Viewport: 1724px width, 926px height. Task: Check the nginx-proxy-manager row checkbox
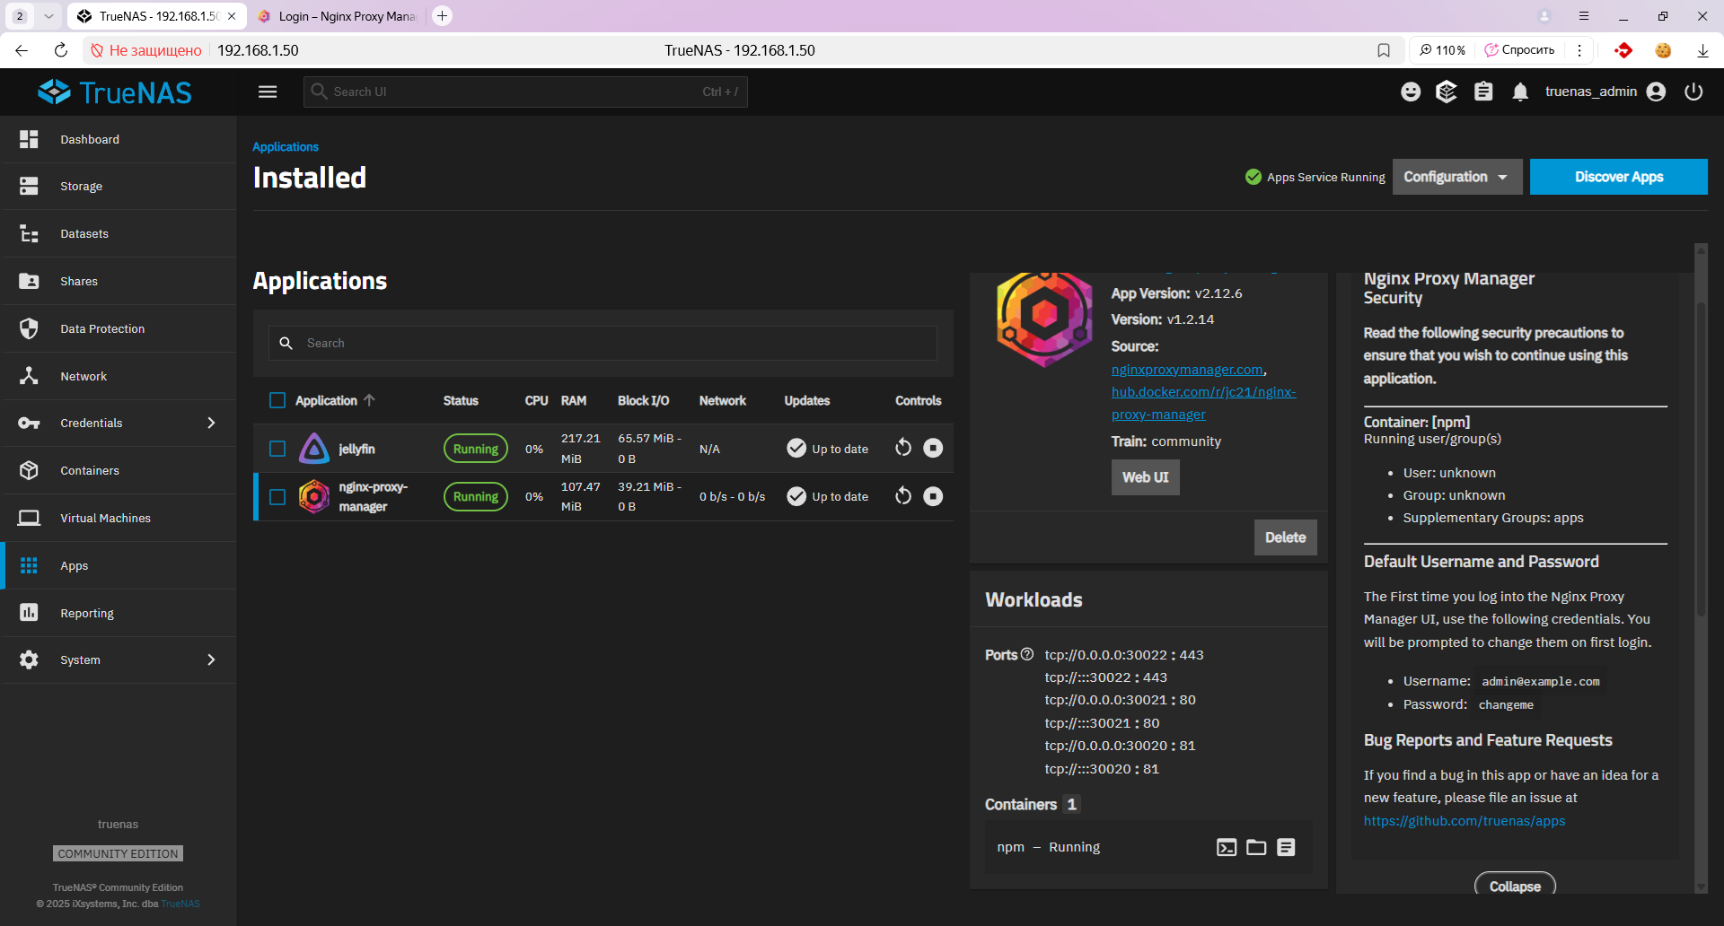tap(277, 497)
